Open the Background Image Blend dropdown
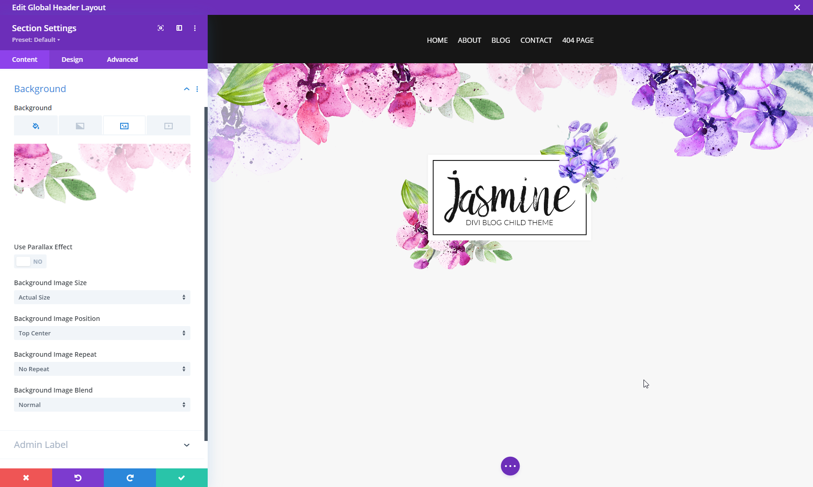813x487 pixels. click(x=102, y=405)
